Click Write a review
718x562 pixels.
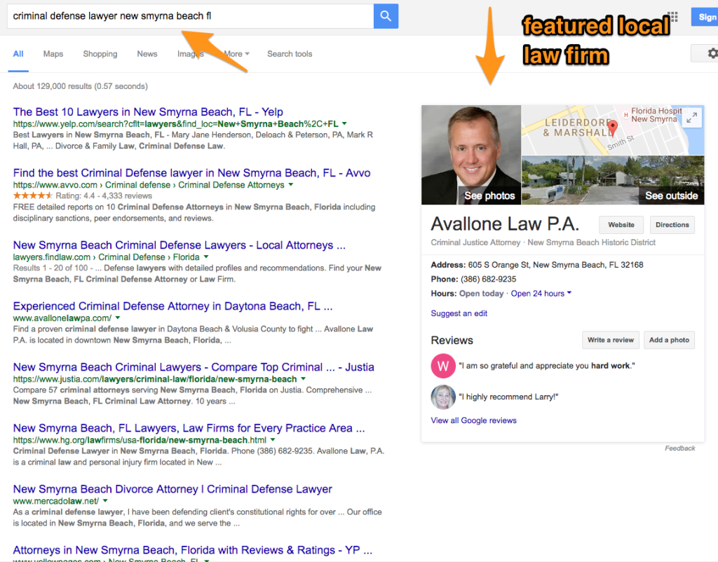[x=610, y=340]
